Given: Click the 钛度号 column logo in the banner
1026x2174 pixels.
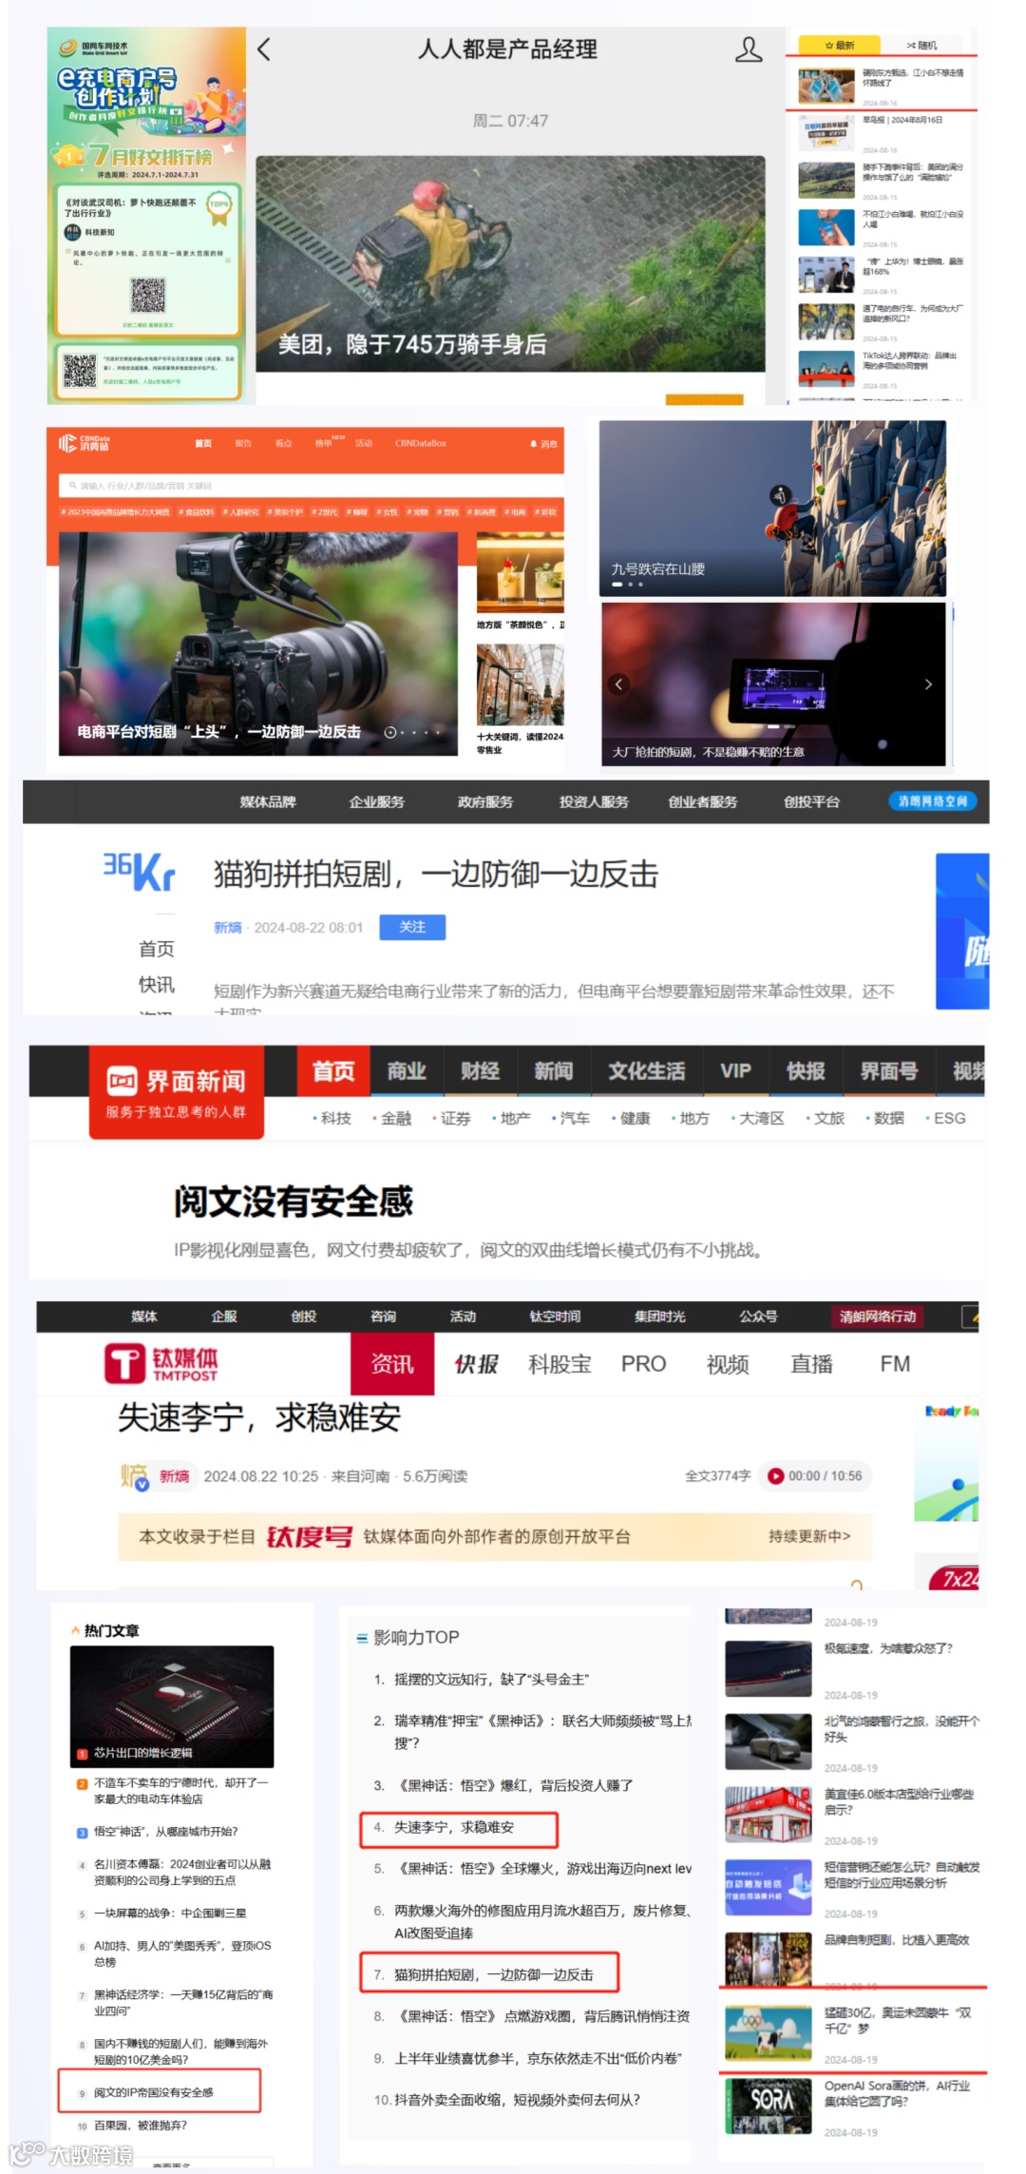Looking at the screenshot, I should tap(309, 1537).
